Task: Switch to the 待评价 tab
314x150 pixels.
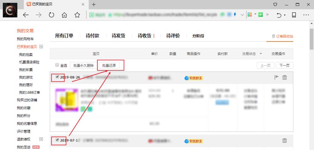Action: [x=173, y=36]
